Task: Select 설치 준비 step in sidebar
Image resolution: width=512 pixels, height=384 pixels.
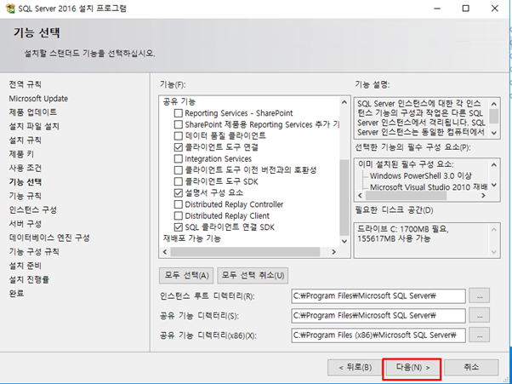Action: [x=26, y=266]
